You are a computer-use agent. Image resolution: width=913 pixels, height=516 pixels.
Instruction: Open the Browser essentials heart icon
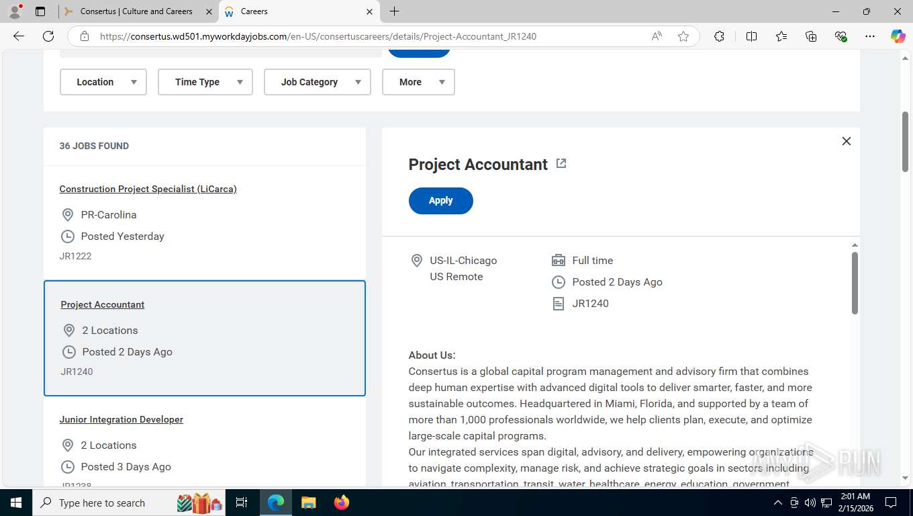click(840, 36)
